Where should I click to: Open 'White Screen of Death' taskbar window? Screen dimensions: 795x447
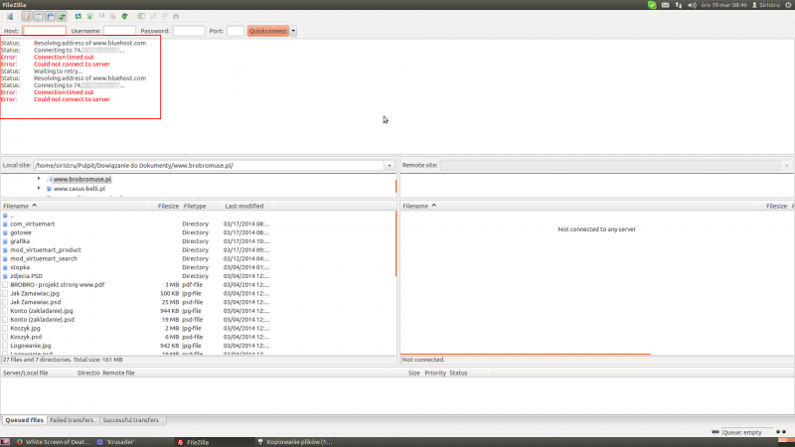(53, 442)
